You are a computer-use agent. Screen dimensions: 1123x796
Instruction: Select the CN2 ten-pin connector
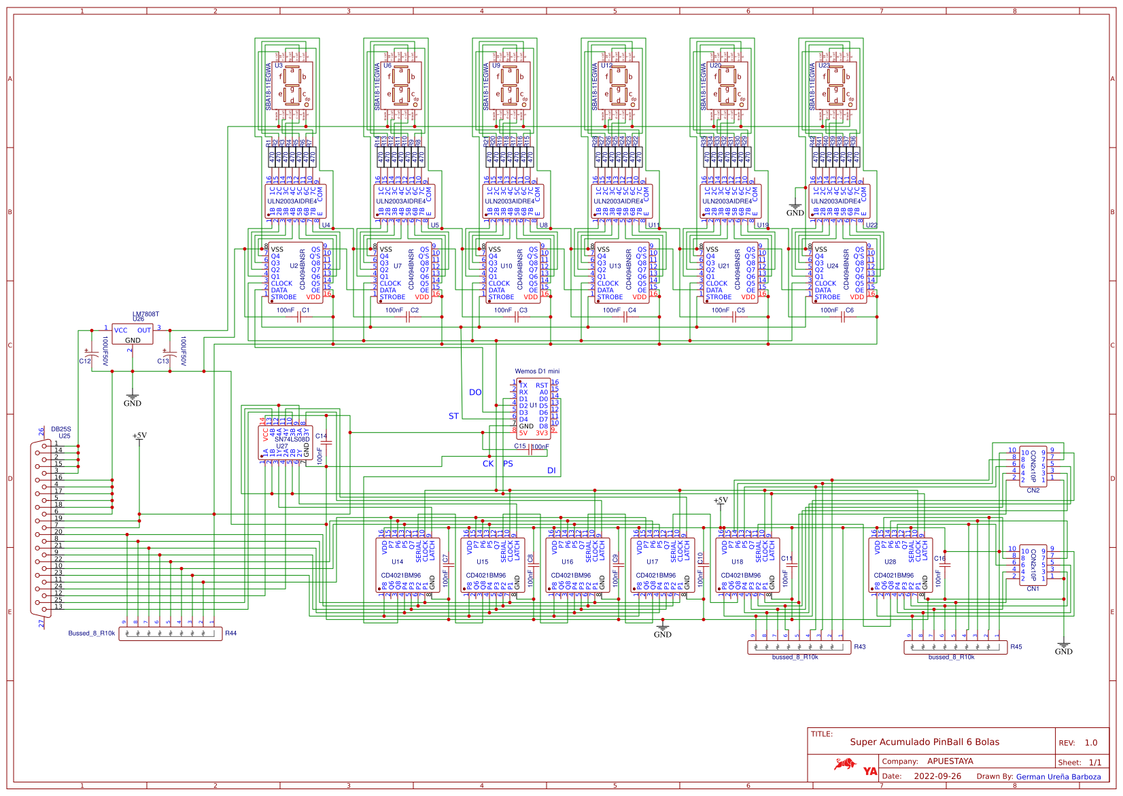coord(1033,466)
